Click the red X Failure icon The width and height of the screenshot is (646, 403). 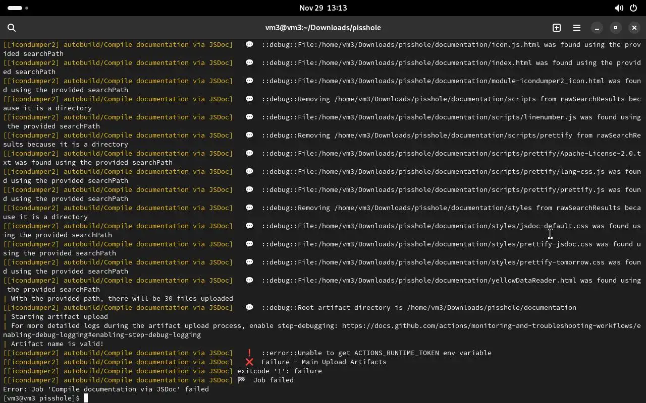coord(249,362)
